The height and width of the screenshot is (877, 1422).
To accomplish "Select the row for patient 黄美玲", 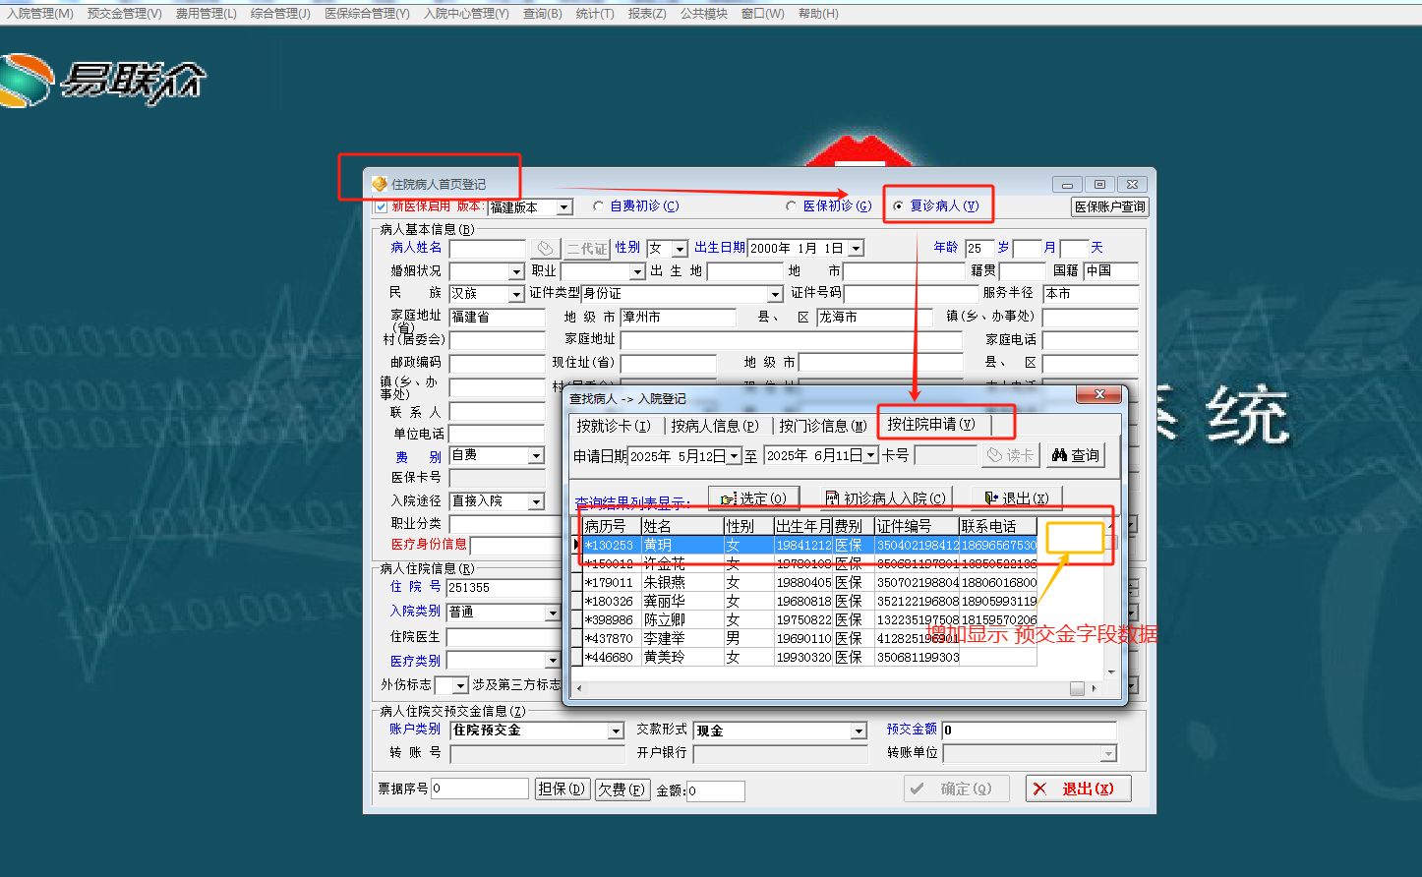I will pyautogui.click(x=809, y=657).
